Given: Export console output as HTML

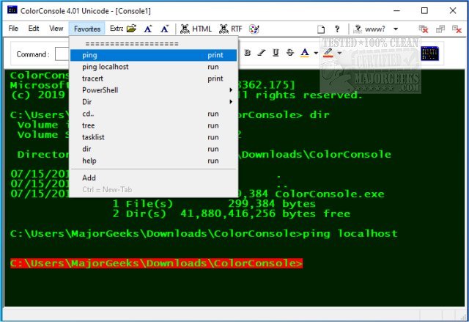Looking at the screenshot, I should pos(196,29).
